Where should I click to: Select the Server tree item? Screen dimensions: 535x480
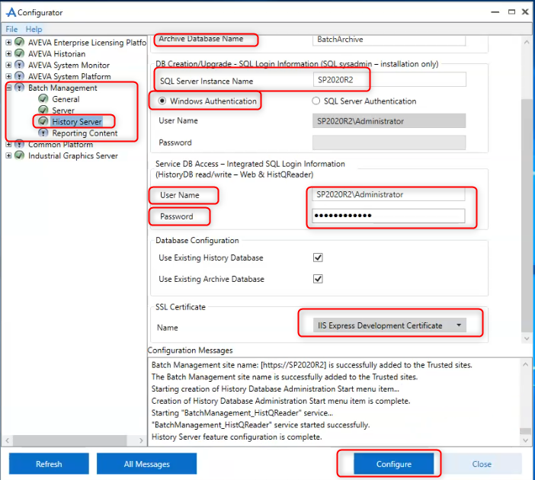tap(63, 110)
